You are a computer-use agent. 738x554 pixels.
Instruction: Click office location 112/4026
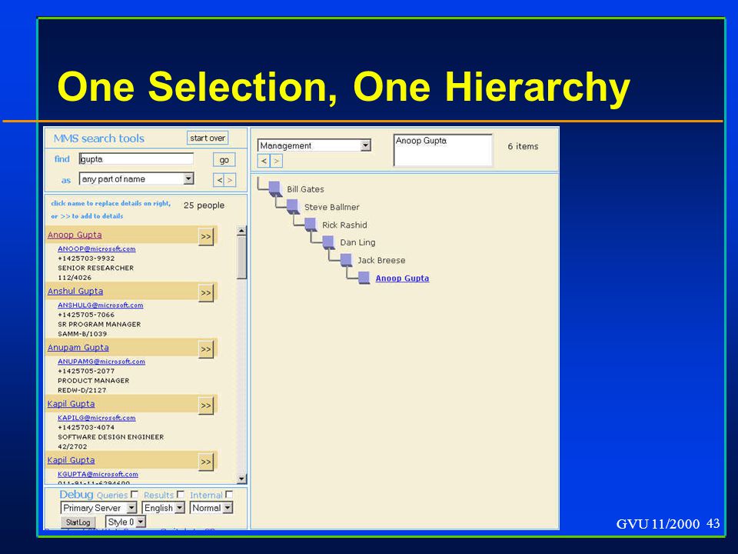pos(75,278)
